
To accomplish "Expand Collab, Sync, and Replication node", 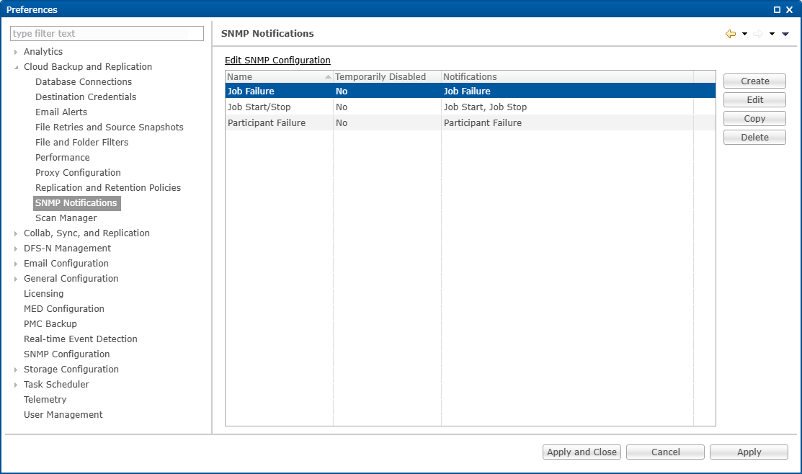I will 16,233.
